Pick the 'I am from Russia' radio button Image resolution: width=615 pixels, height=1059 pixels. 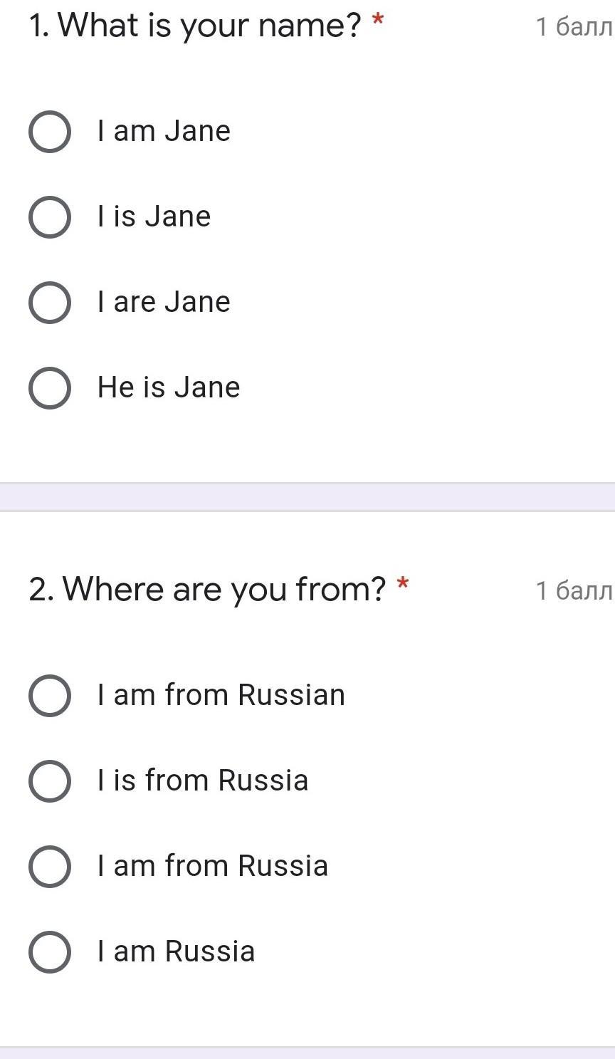50,867
